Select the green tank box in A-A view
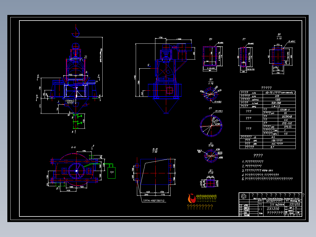Image resolution: width=316 pixels, height=237 pixels. (111, 172)
